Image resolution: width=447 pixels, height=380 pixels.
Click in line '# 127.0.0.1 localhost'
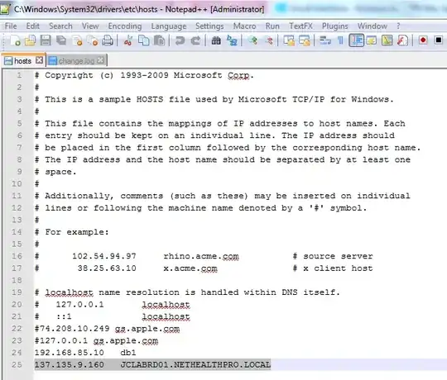point(113,304)
